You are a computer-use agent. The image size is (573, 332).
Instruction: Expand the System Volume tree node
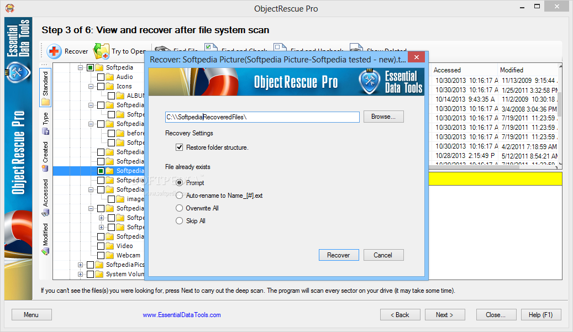point(80,275)
